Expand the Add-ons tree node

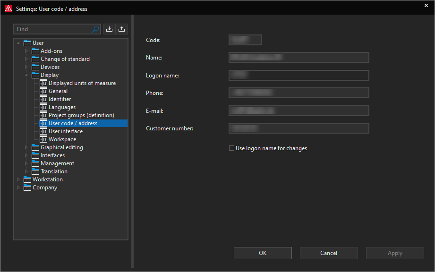coord(26,51)
